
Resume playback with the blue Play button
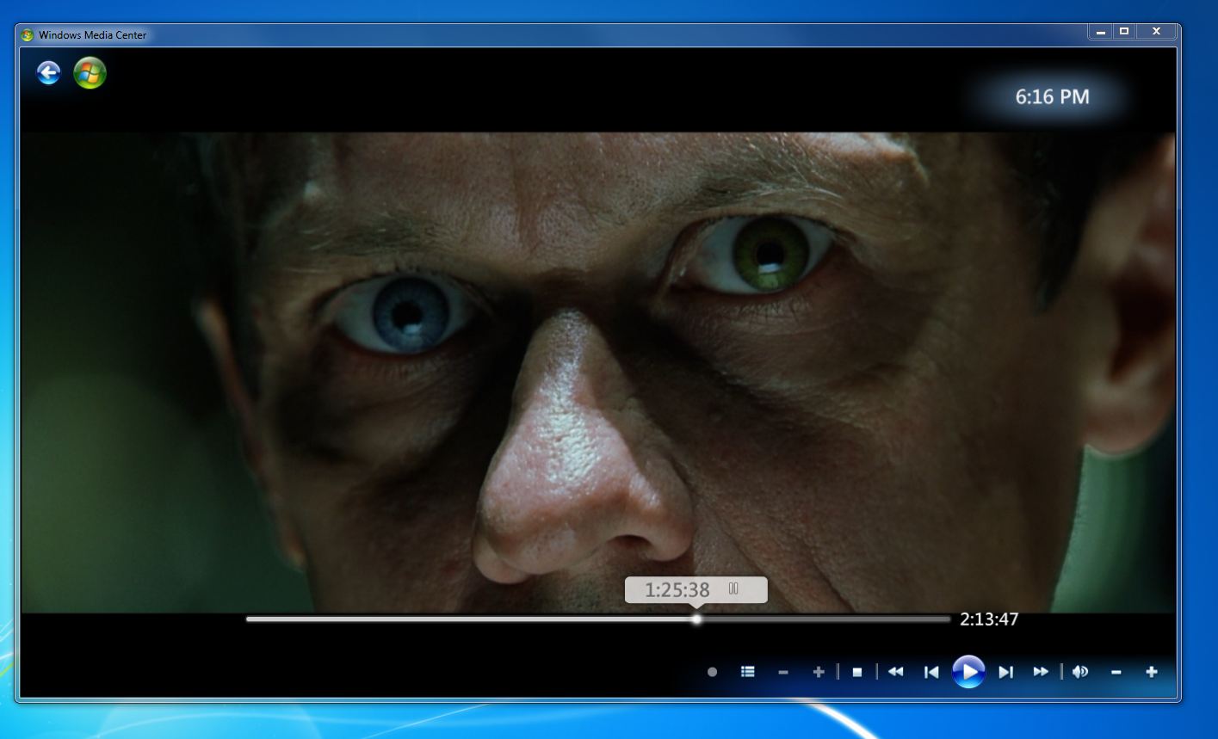click(x=968, y=671)
